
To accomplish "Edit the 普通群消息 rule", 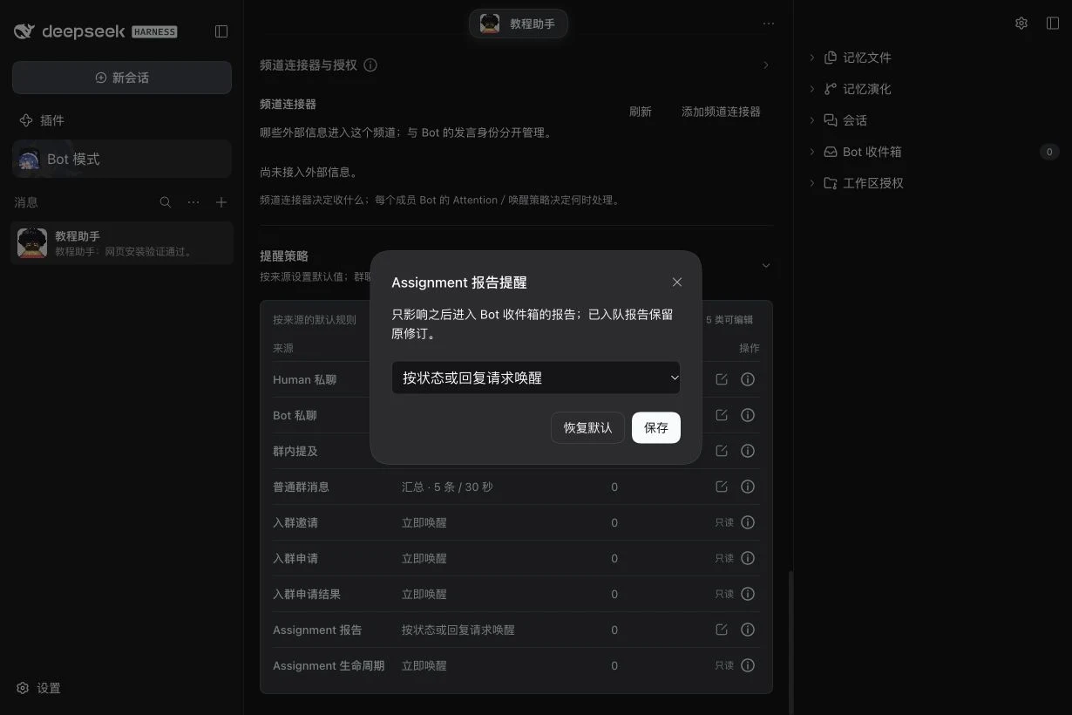I will pos(721,487).
